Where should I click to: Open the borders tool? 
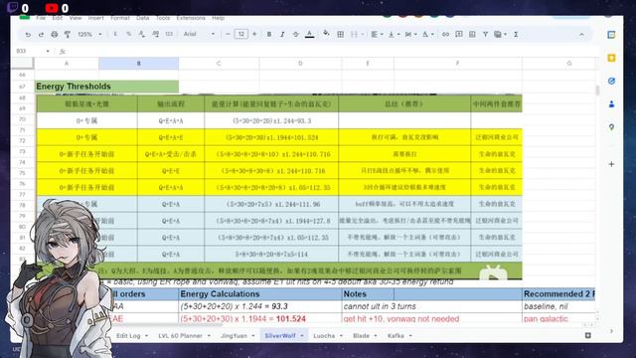point(340,35)
